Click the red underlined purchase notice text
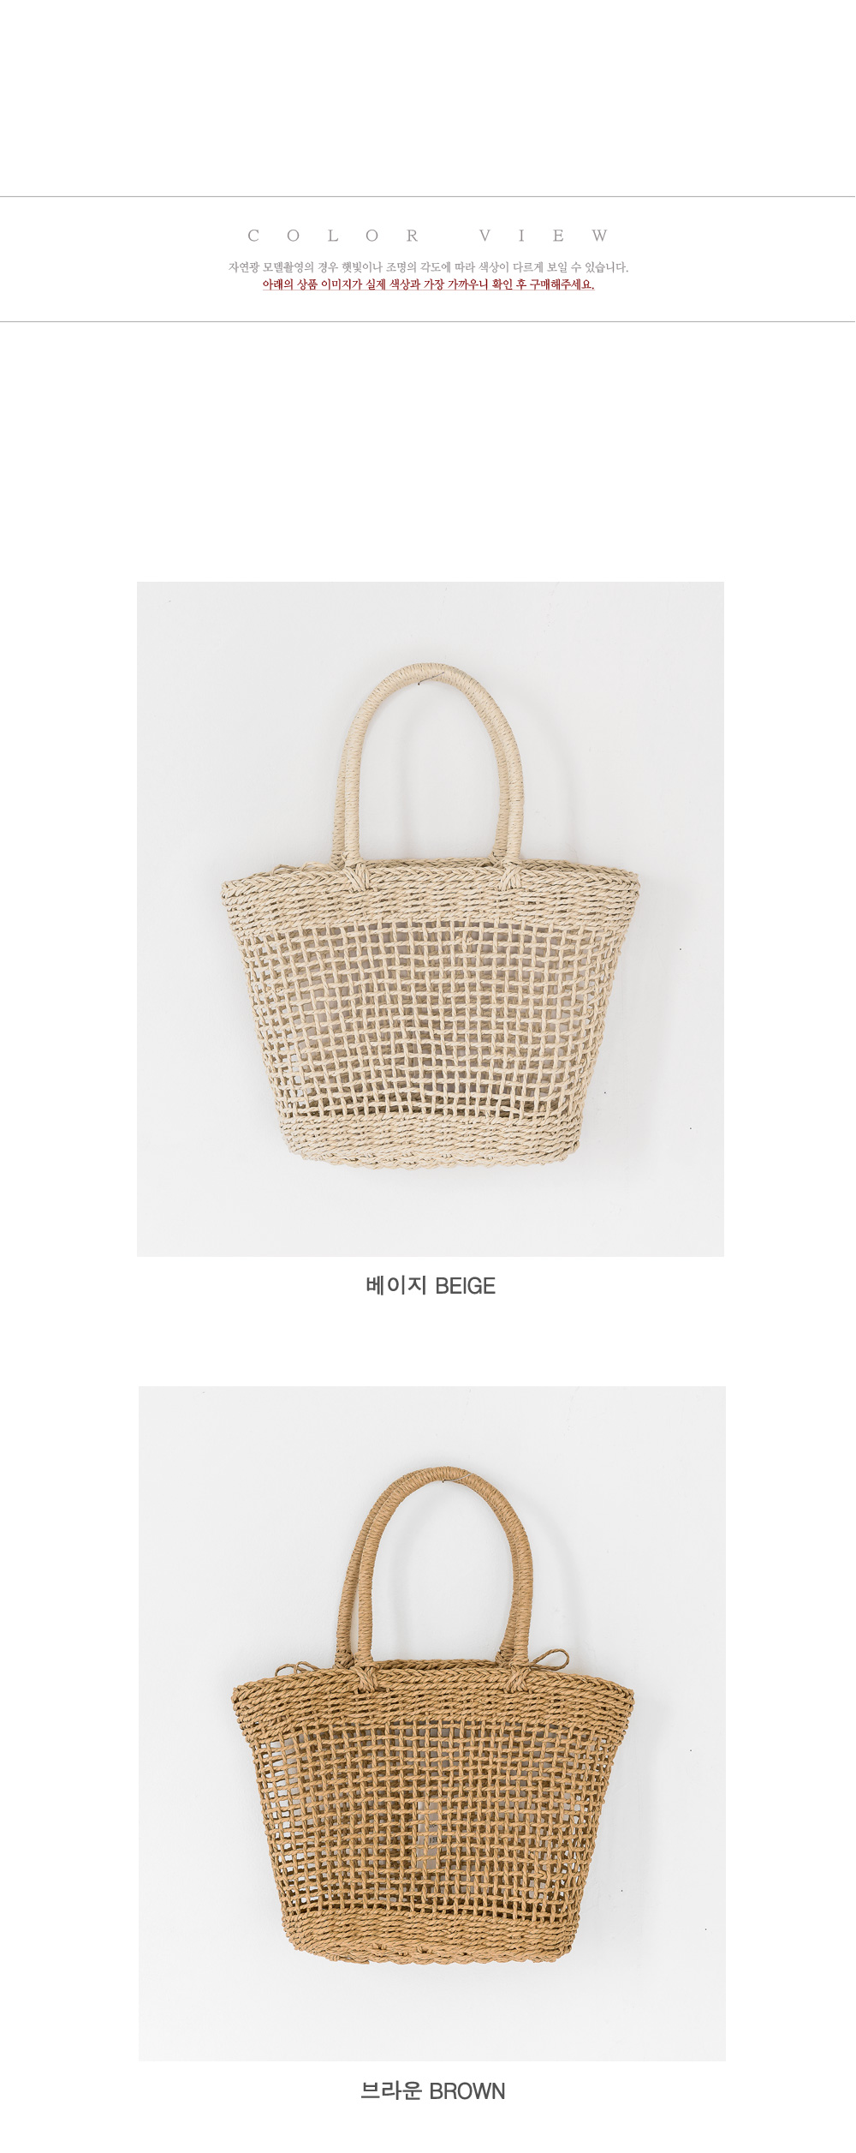856x2153 pixels. tap(428, 284)
